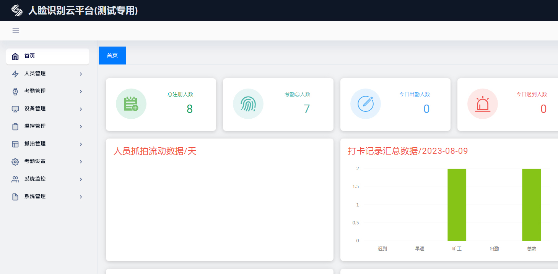Viewport: 558px width, 274px height.
Task: Click the watch icon beside 考勤管理
Action: (x=15, y=91)
